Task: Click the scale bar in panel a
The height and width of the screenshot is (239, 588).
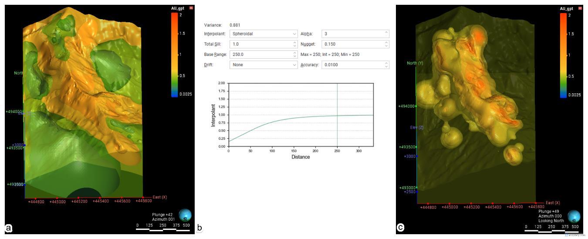Action: [x=163, y=229]
